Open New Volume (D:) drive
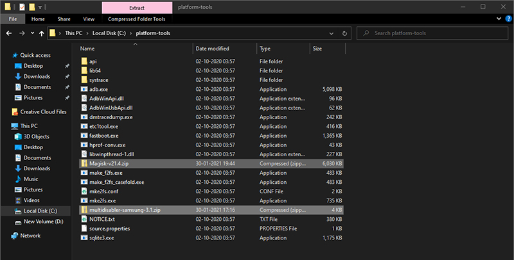The height and width of the screenshot is (260, 514). click(43, 222)
